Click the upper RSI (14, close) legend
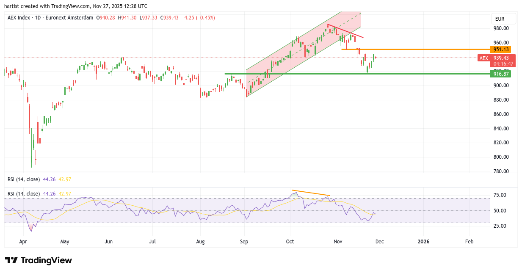Image resolution: width=522 pixels, height=273 pixels. (x=24, y=179)
